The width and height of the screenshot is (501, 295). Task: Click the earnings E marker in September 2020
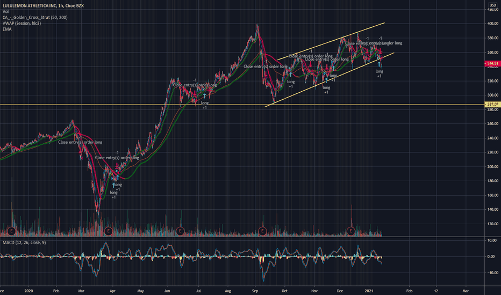(x=262, y=231)
